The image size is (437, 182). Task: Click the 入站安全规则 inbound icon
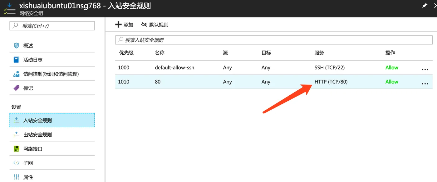click(17, 121)
